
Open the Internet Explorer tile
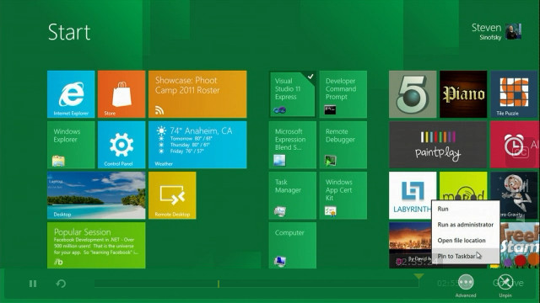click(71, 94)
